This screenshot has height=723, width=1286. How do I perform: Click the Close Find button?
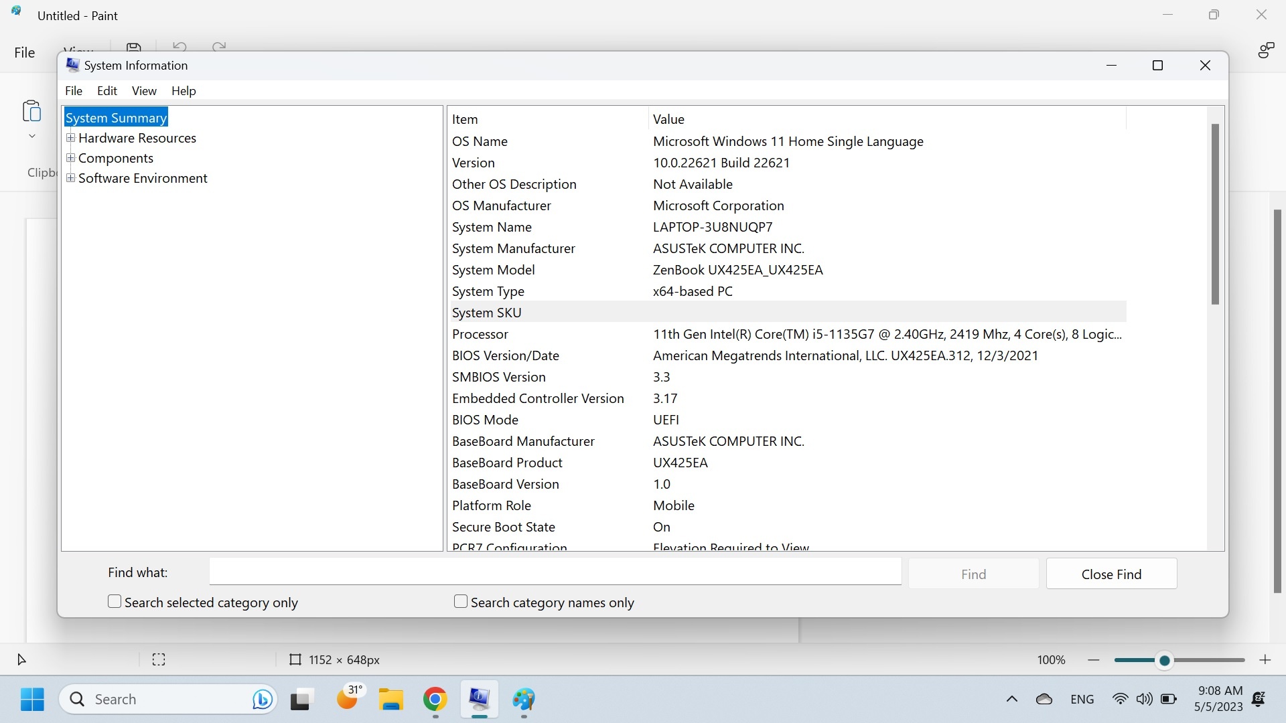[x=1112, y=574]
